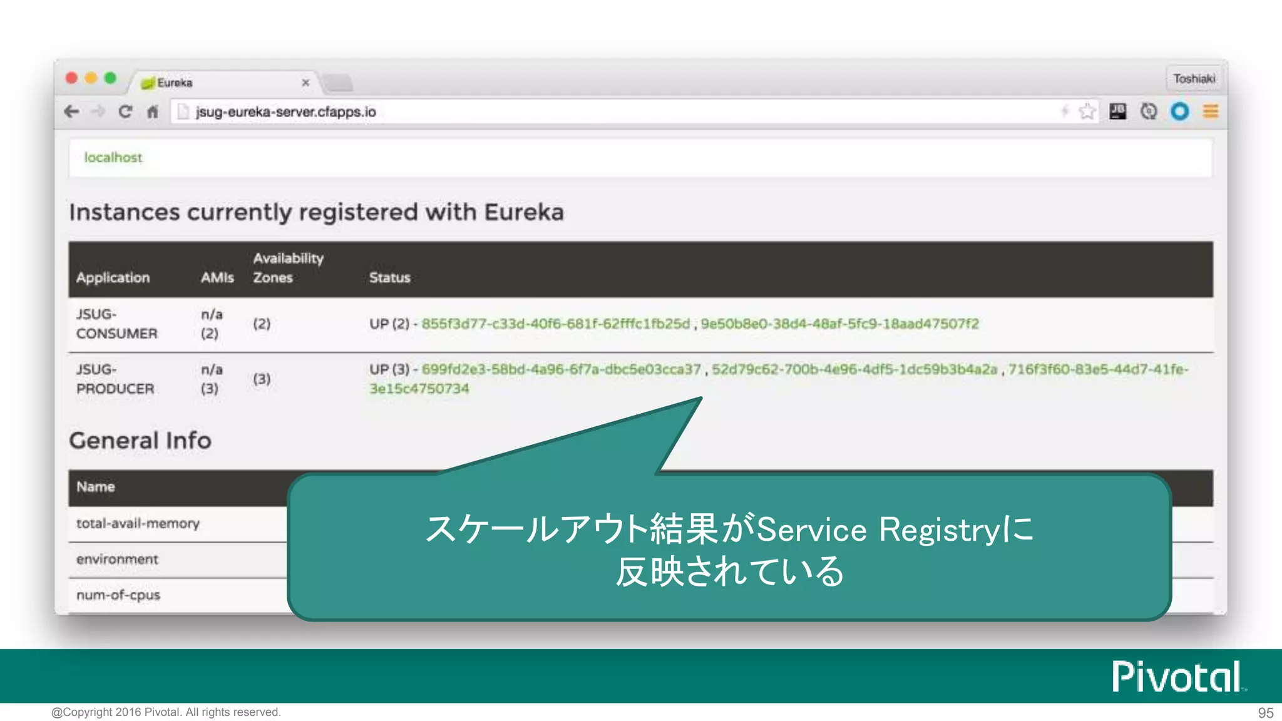Click the blue circle extension icon

tap(1179, 111)
